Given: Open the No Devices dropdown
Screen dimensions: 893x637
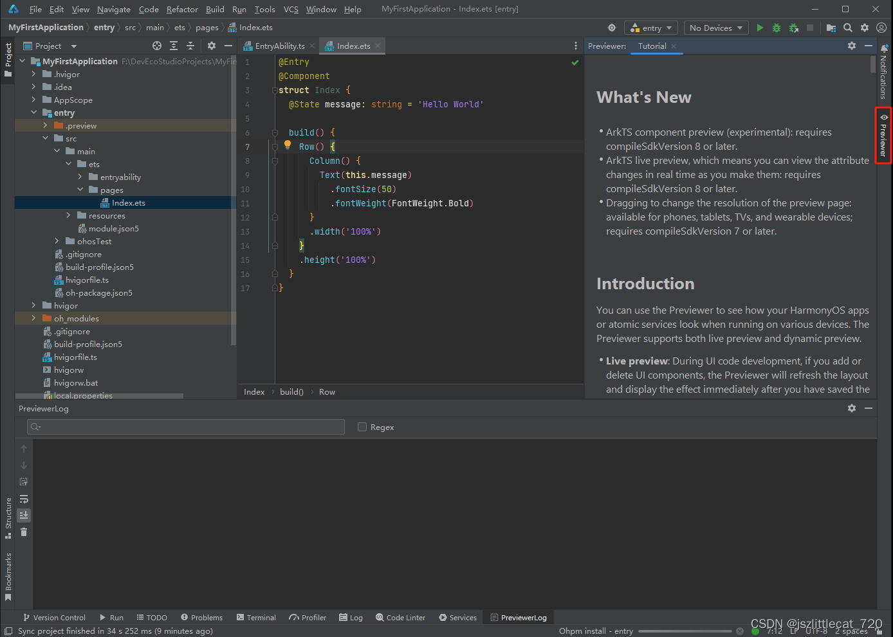Looking at the screenshot, I should 715,28.
